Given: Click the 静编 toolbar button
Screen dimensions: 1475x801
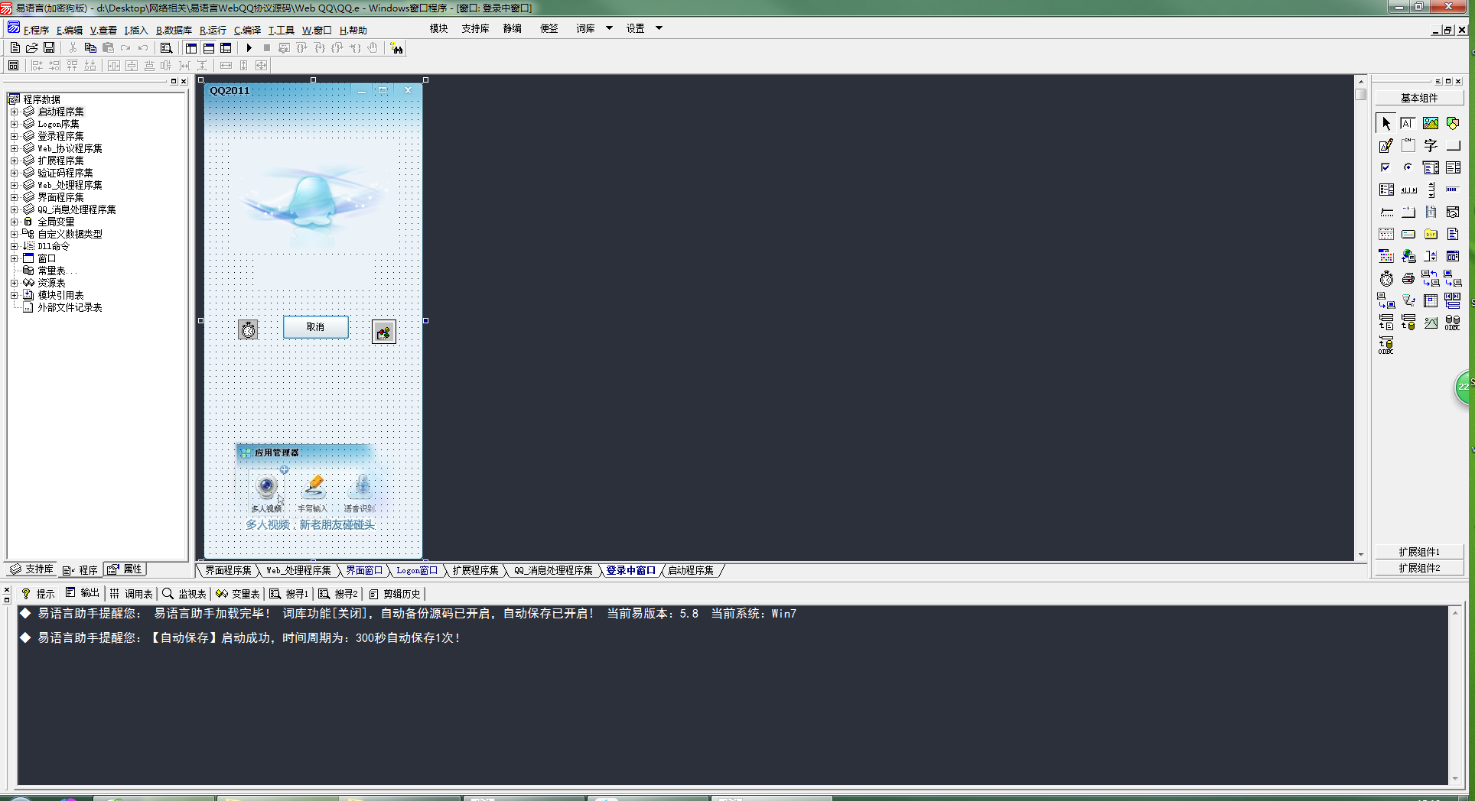Looking at the screenshot, I should [513, 28].
